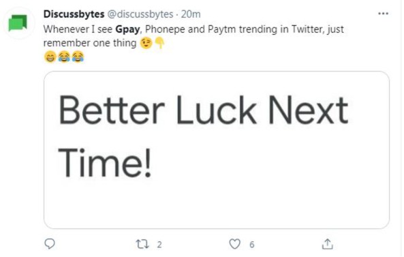Click the retweet count number 2
This screenshot has width=404, height=257.
click(x=159, y=244)
